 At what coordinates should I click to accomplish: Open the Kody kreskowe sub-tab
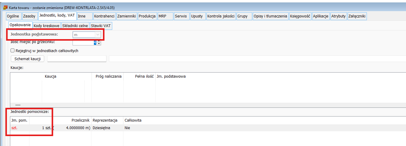pyautogui.click(x=46, y=26)
